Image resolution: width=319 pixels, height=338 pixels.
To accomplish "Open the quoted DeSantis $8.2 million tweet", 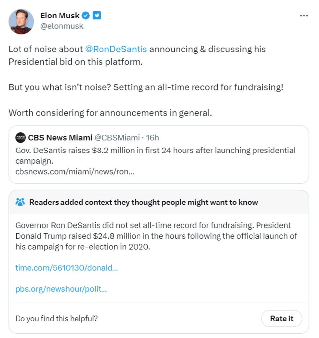I will [155, 155].
